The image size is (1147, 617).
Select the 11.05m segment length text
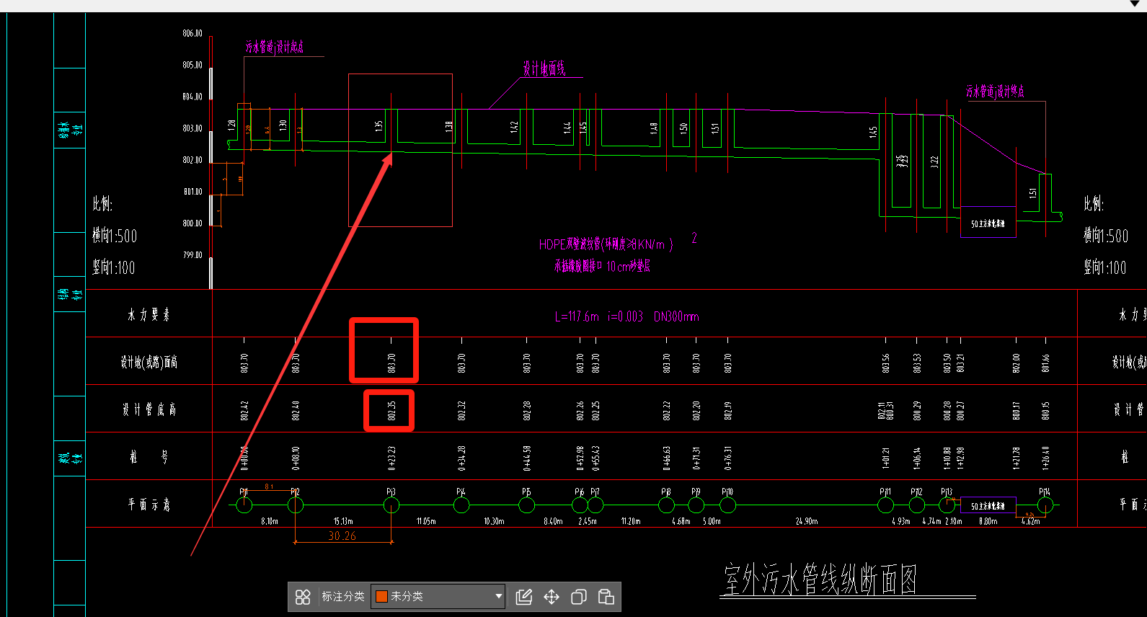(426, 521)
